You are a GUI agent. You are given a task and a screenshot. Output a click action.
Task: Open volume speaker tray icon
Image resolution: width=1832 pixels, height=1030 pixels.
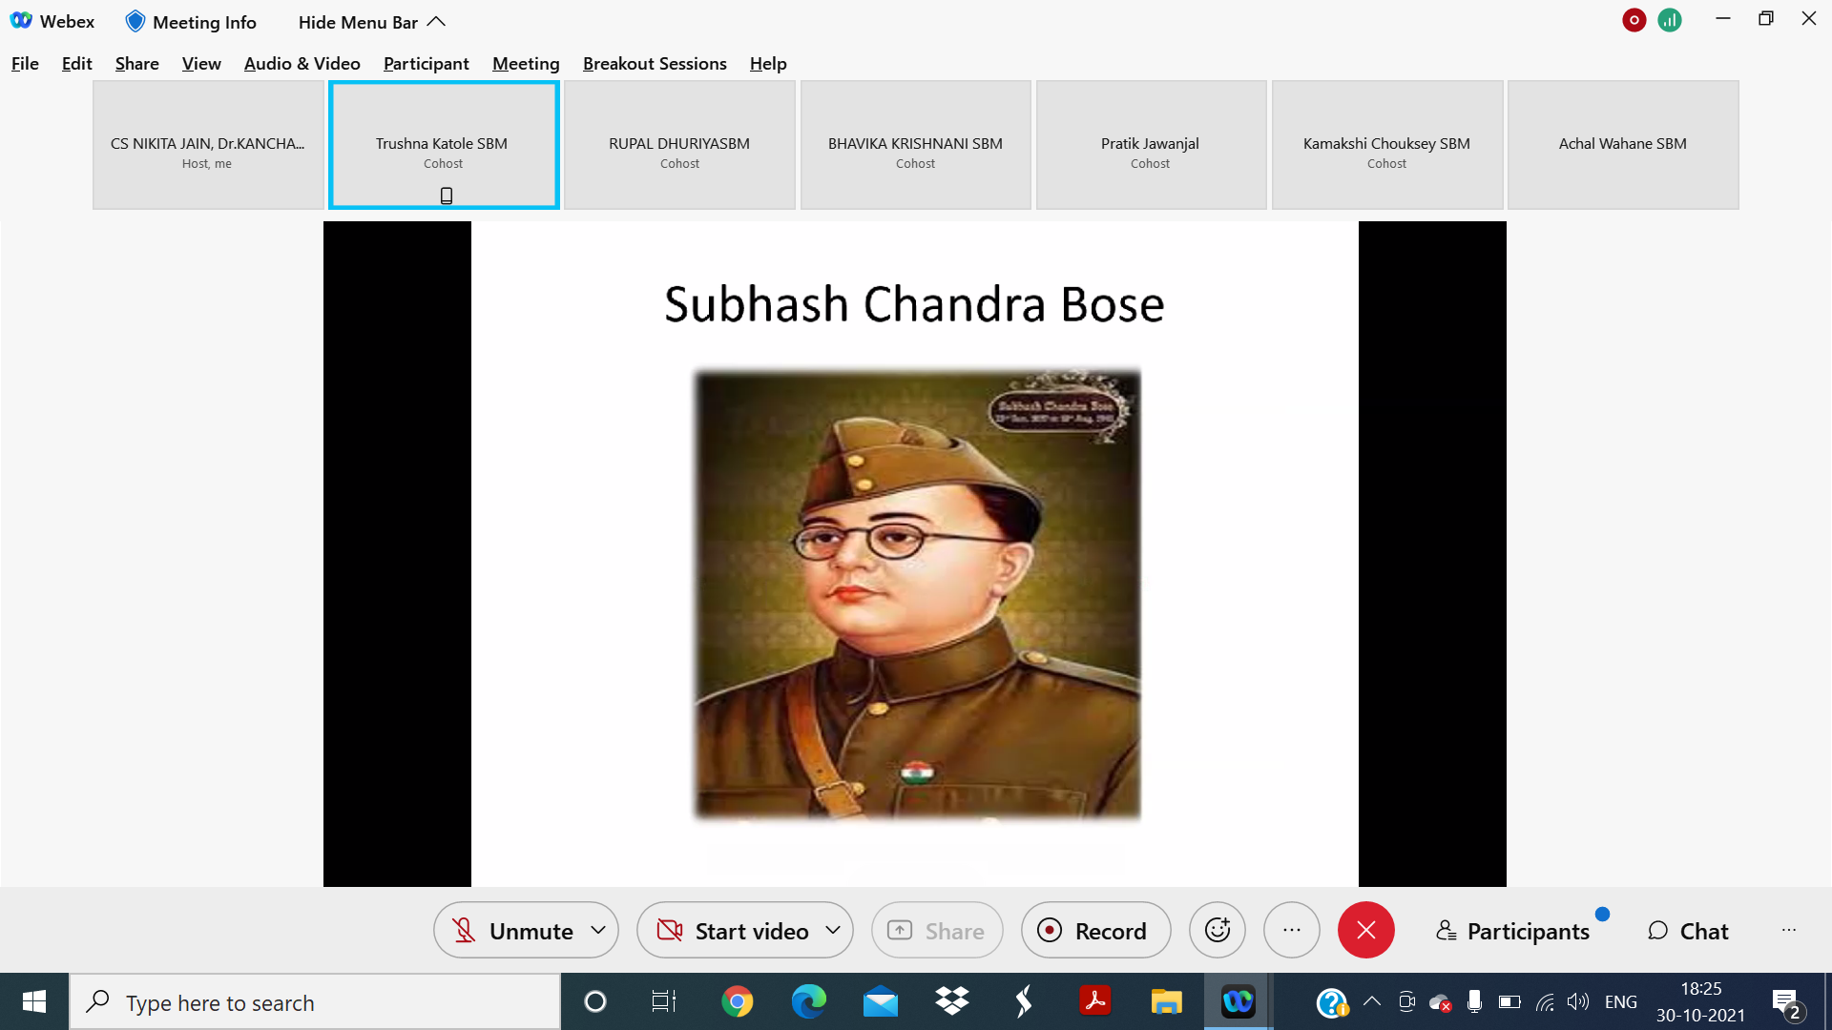point(1578,1001)
